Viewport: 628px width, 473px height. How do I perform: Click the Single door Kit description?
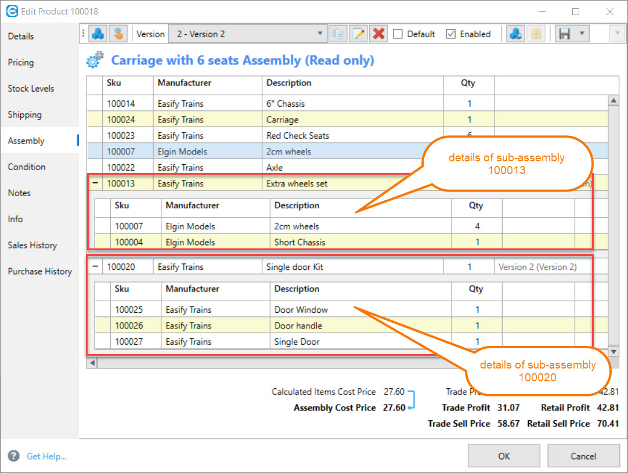tap(294, 267)
